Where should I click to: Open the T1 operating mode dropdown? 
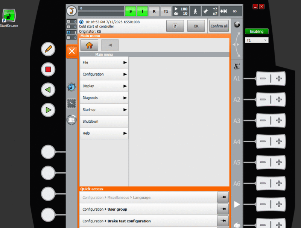[x=257, y=40]
